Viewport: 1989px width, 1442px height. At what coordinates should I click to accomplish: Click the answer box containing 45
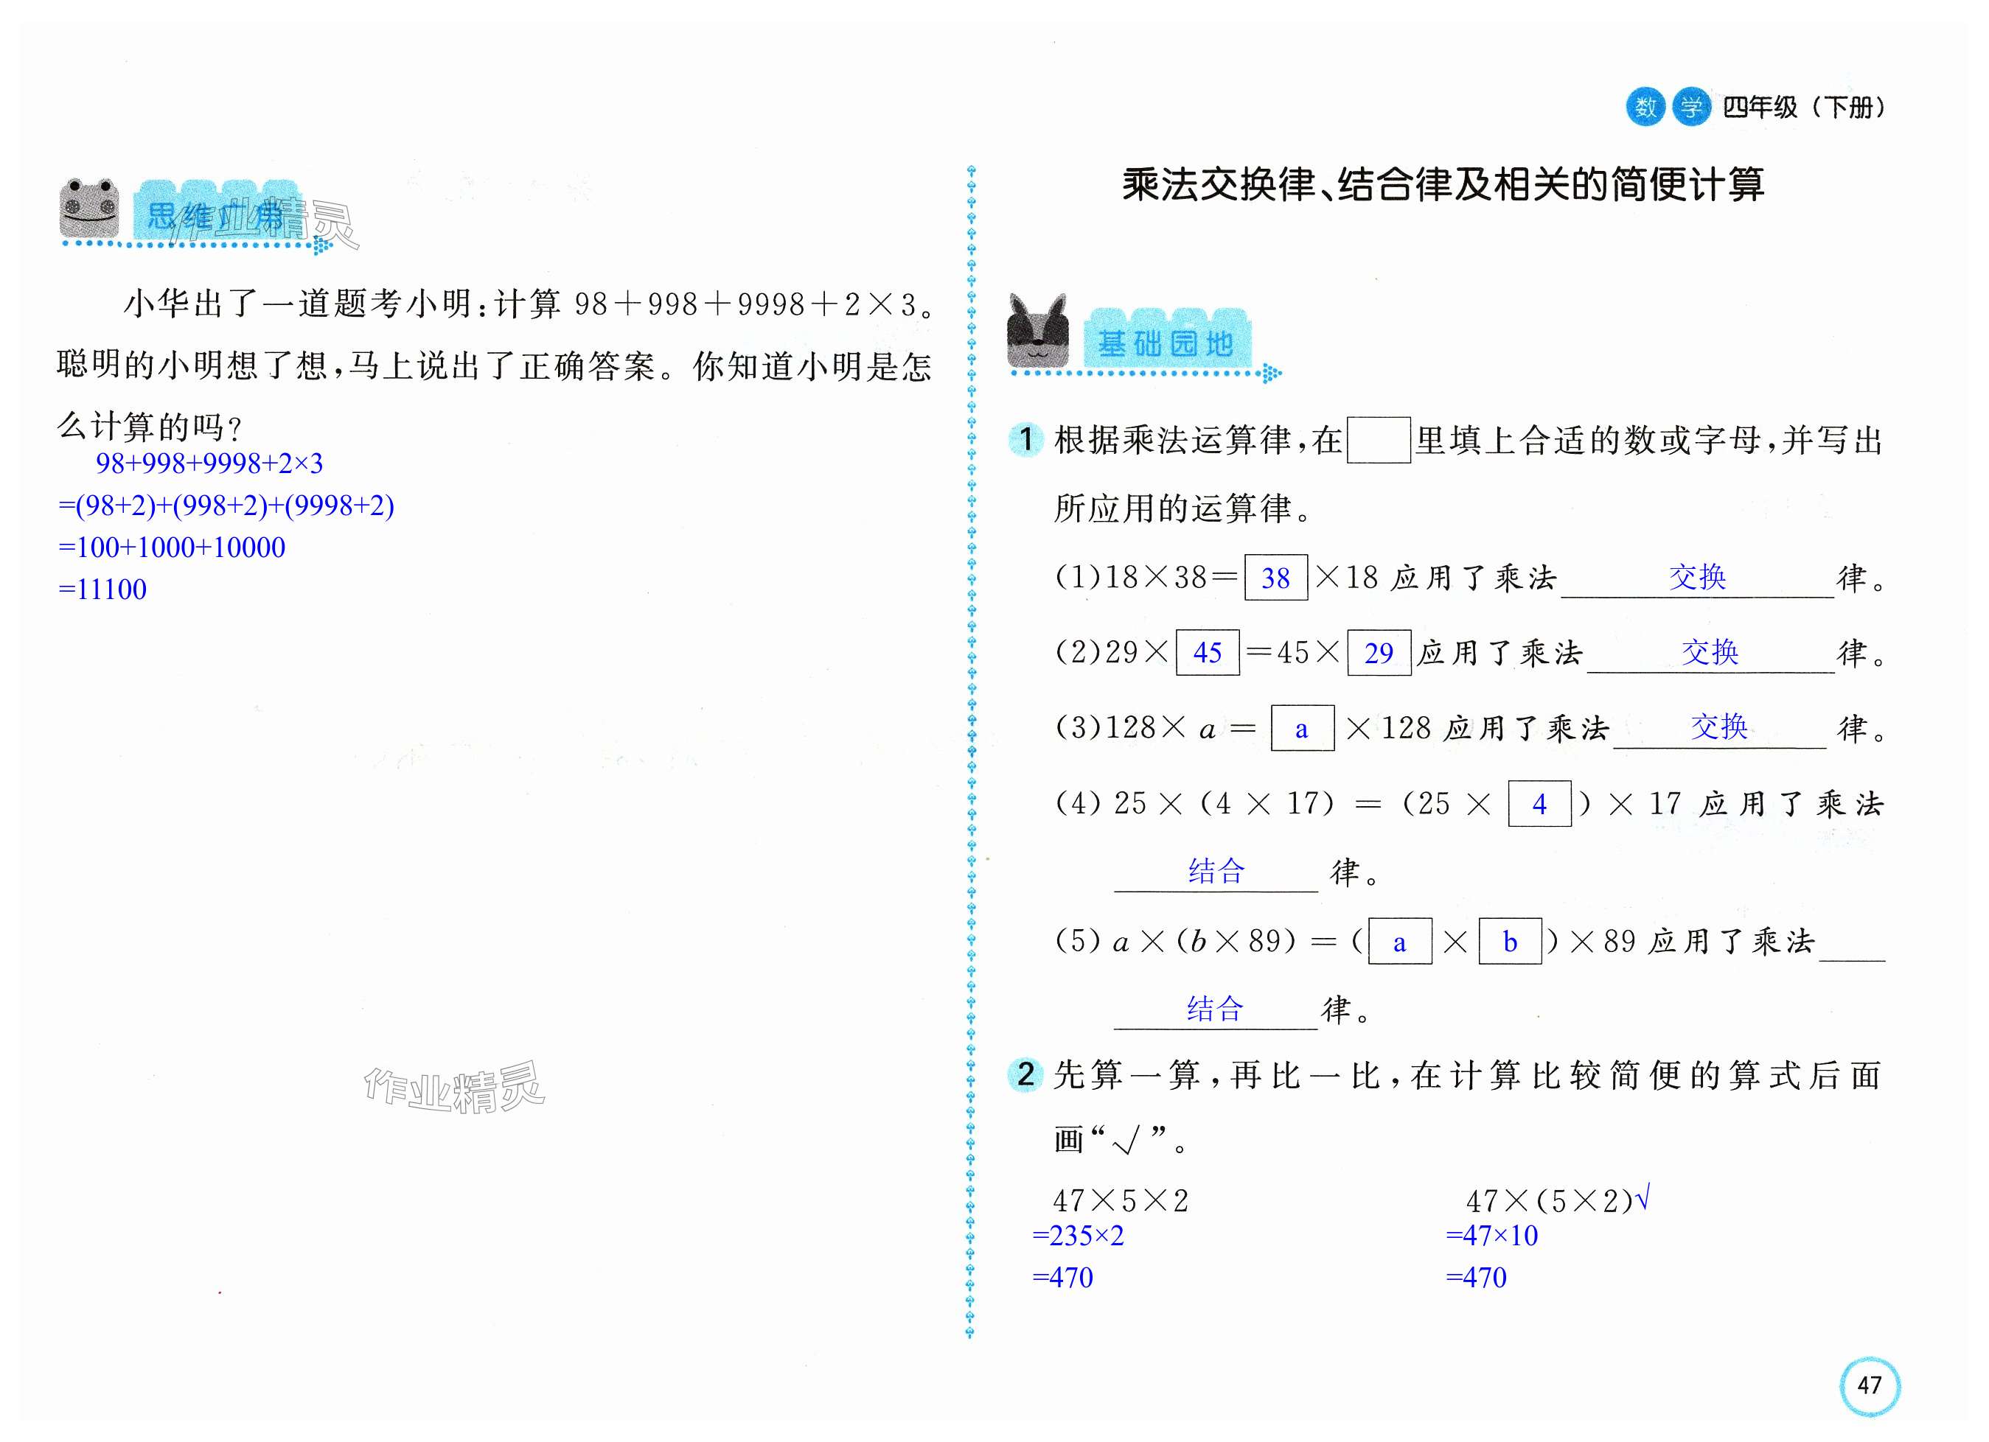point(1207,652)
